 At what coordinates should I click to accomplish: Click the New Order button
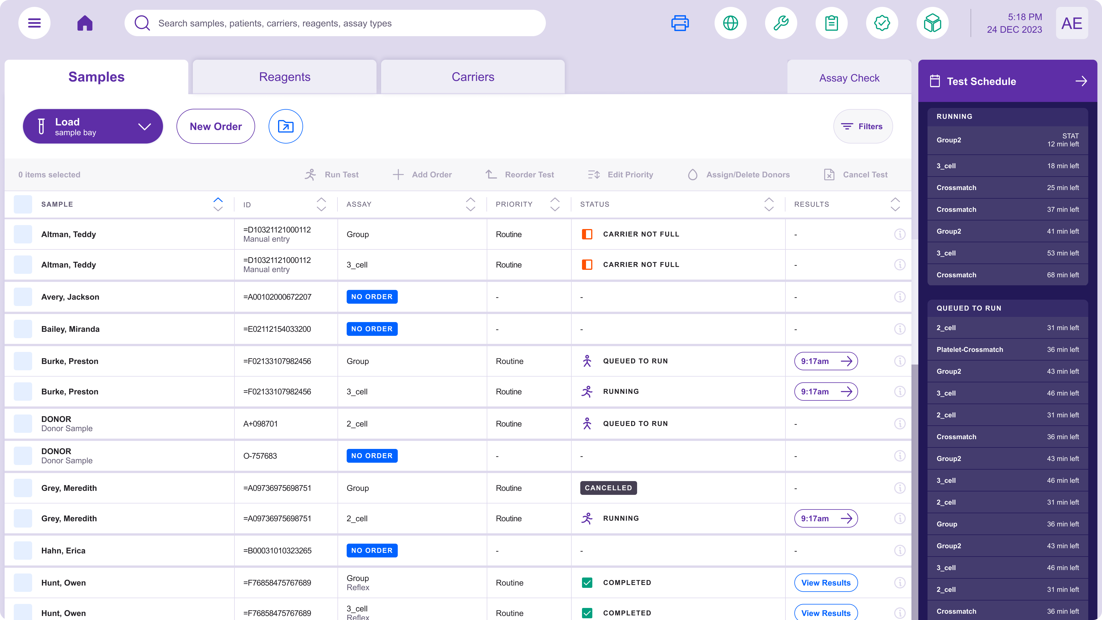click(x=216, y=126)
